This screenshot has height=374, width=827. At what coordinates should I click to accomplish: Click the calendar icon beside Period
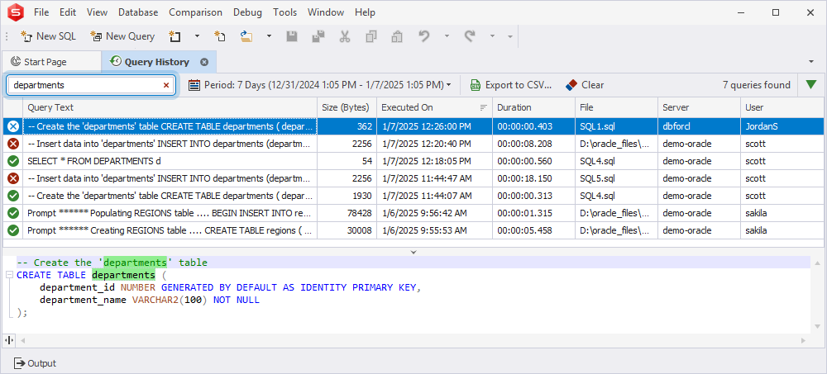pos(194,85)
